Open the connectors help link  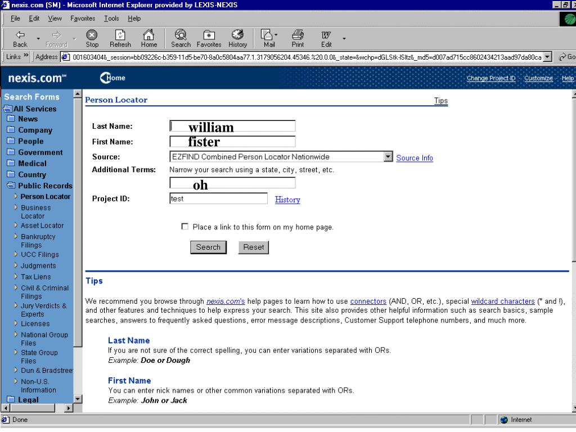[x=368, y=301]
